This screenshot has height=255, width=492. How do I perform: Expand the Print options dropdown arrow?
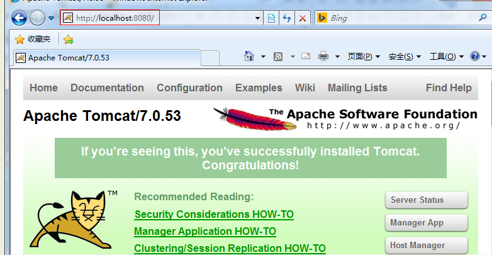coord(337,57)
